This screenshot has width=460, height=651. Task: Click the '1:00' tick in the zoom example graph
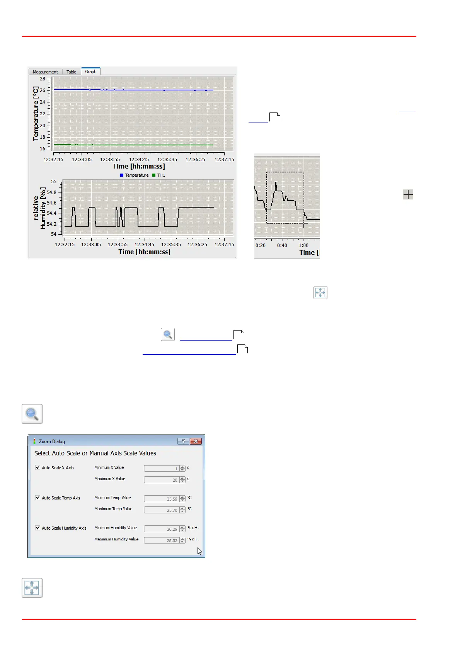click(304, 245)
